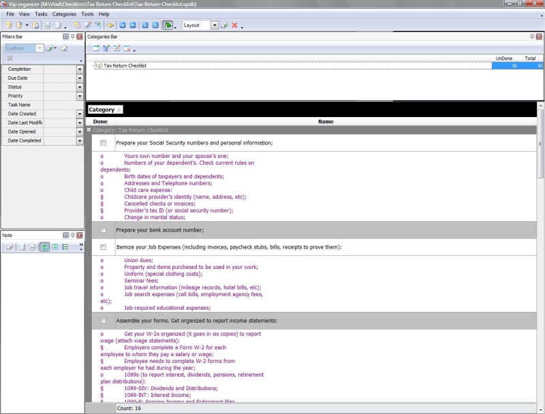Mark 'Prepare your bank account number' done
545x414 pixels.
click(103, 230)
